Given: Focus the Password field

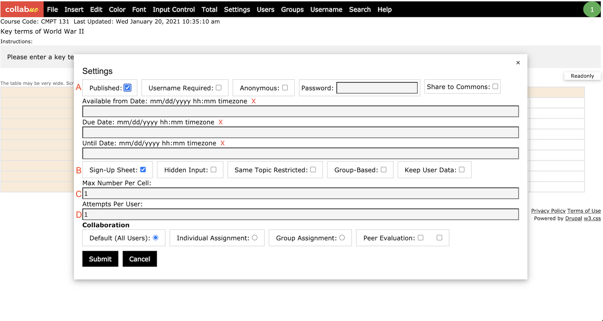Looking at the screenshot, I should pos(377,88).
